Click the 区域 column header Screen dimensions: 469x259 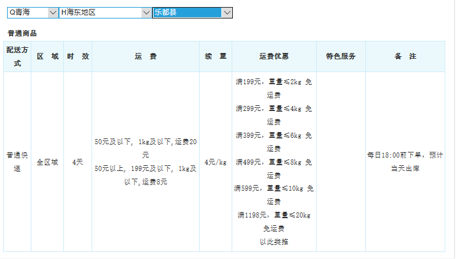click(x=47, y=56)
